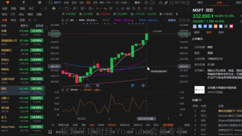
Task: Select the line drawing tool
Action: coord(59,8)
